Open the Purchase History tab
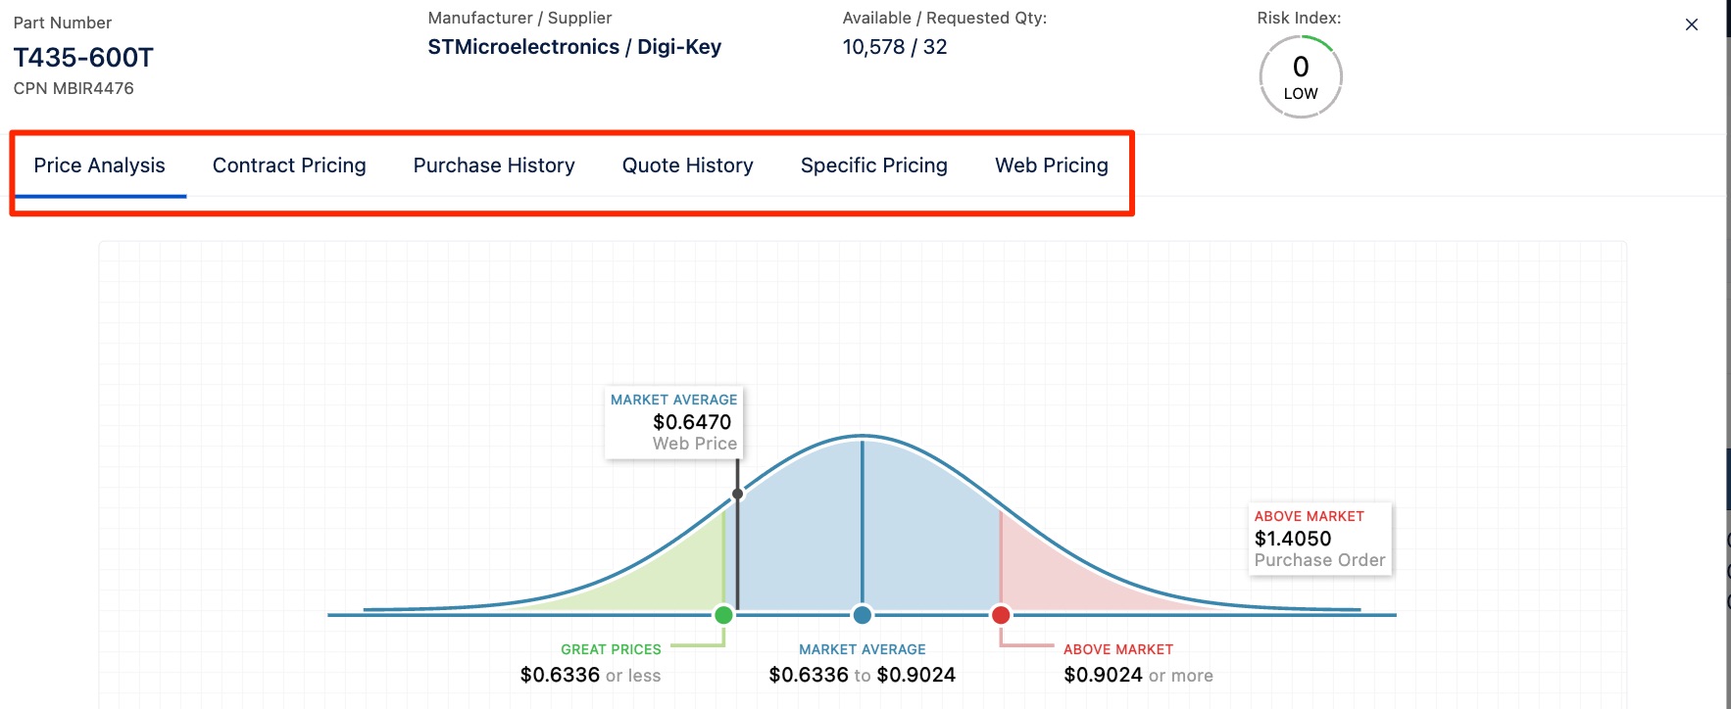This screenshot has height=709, width=1731. pos(494,165)
